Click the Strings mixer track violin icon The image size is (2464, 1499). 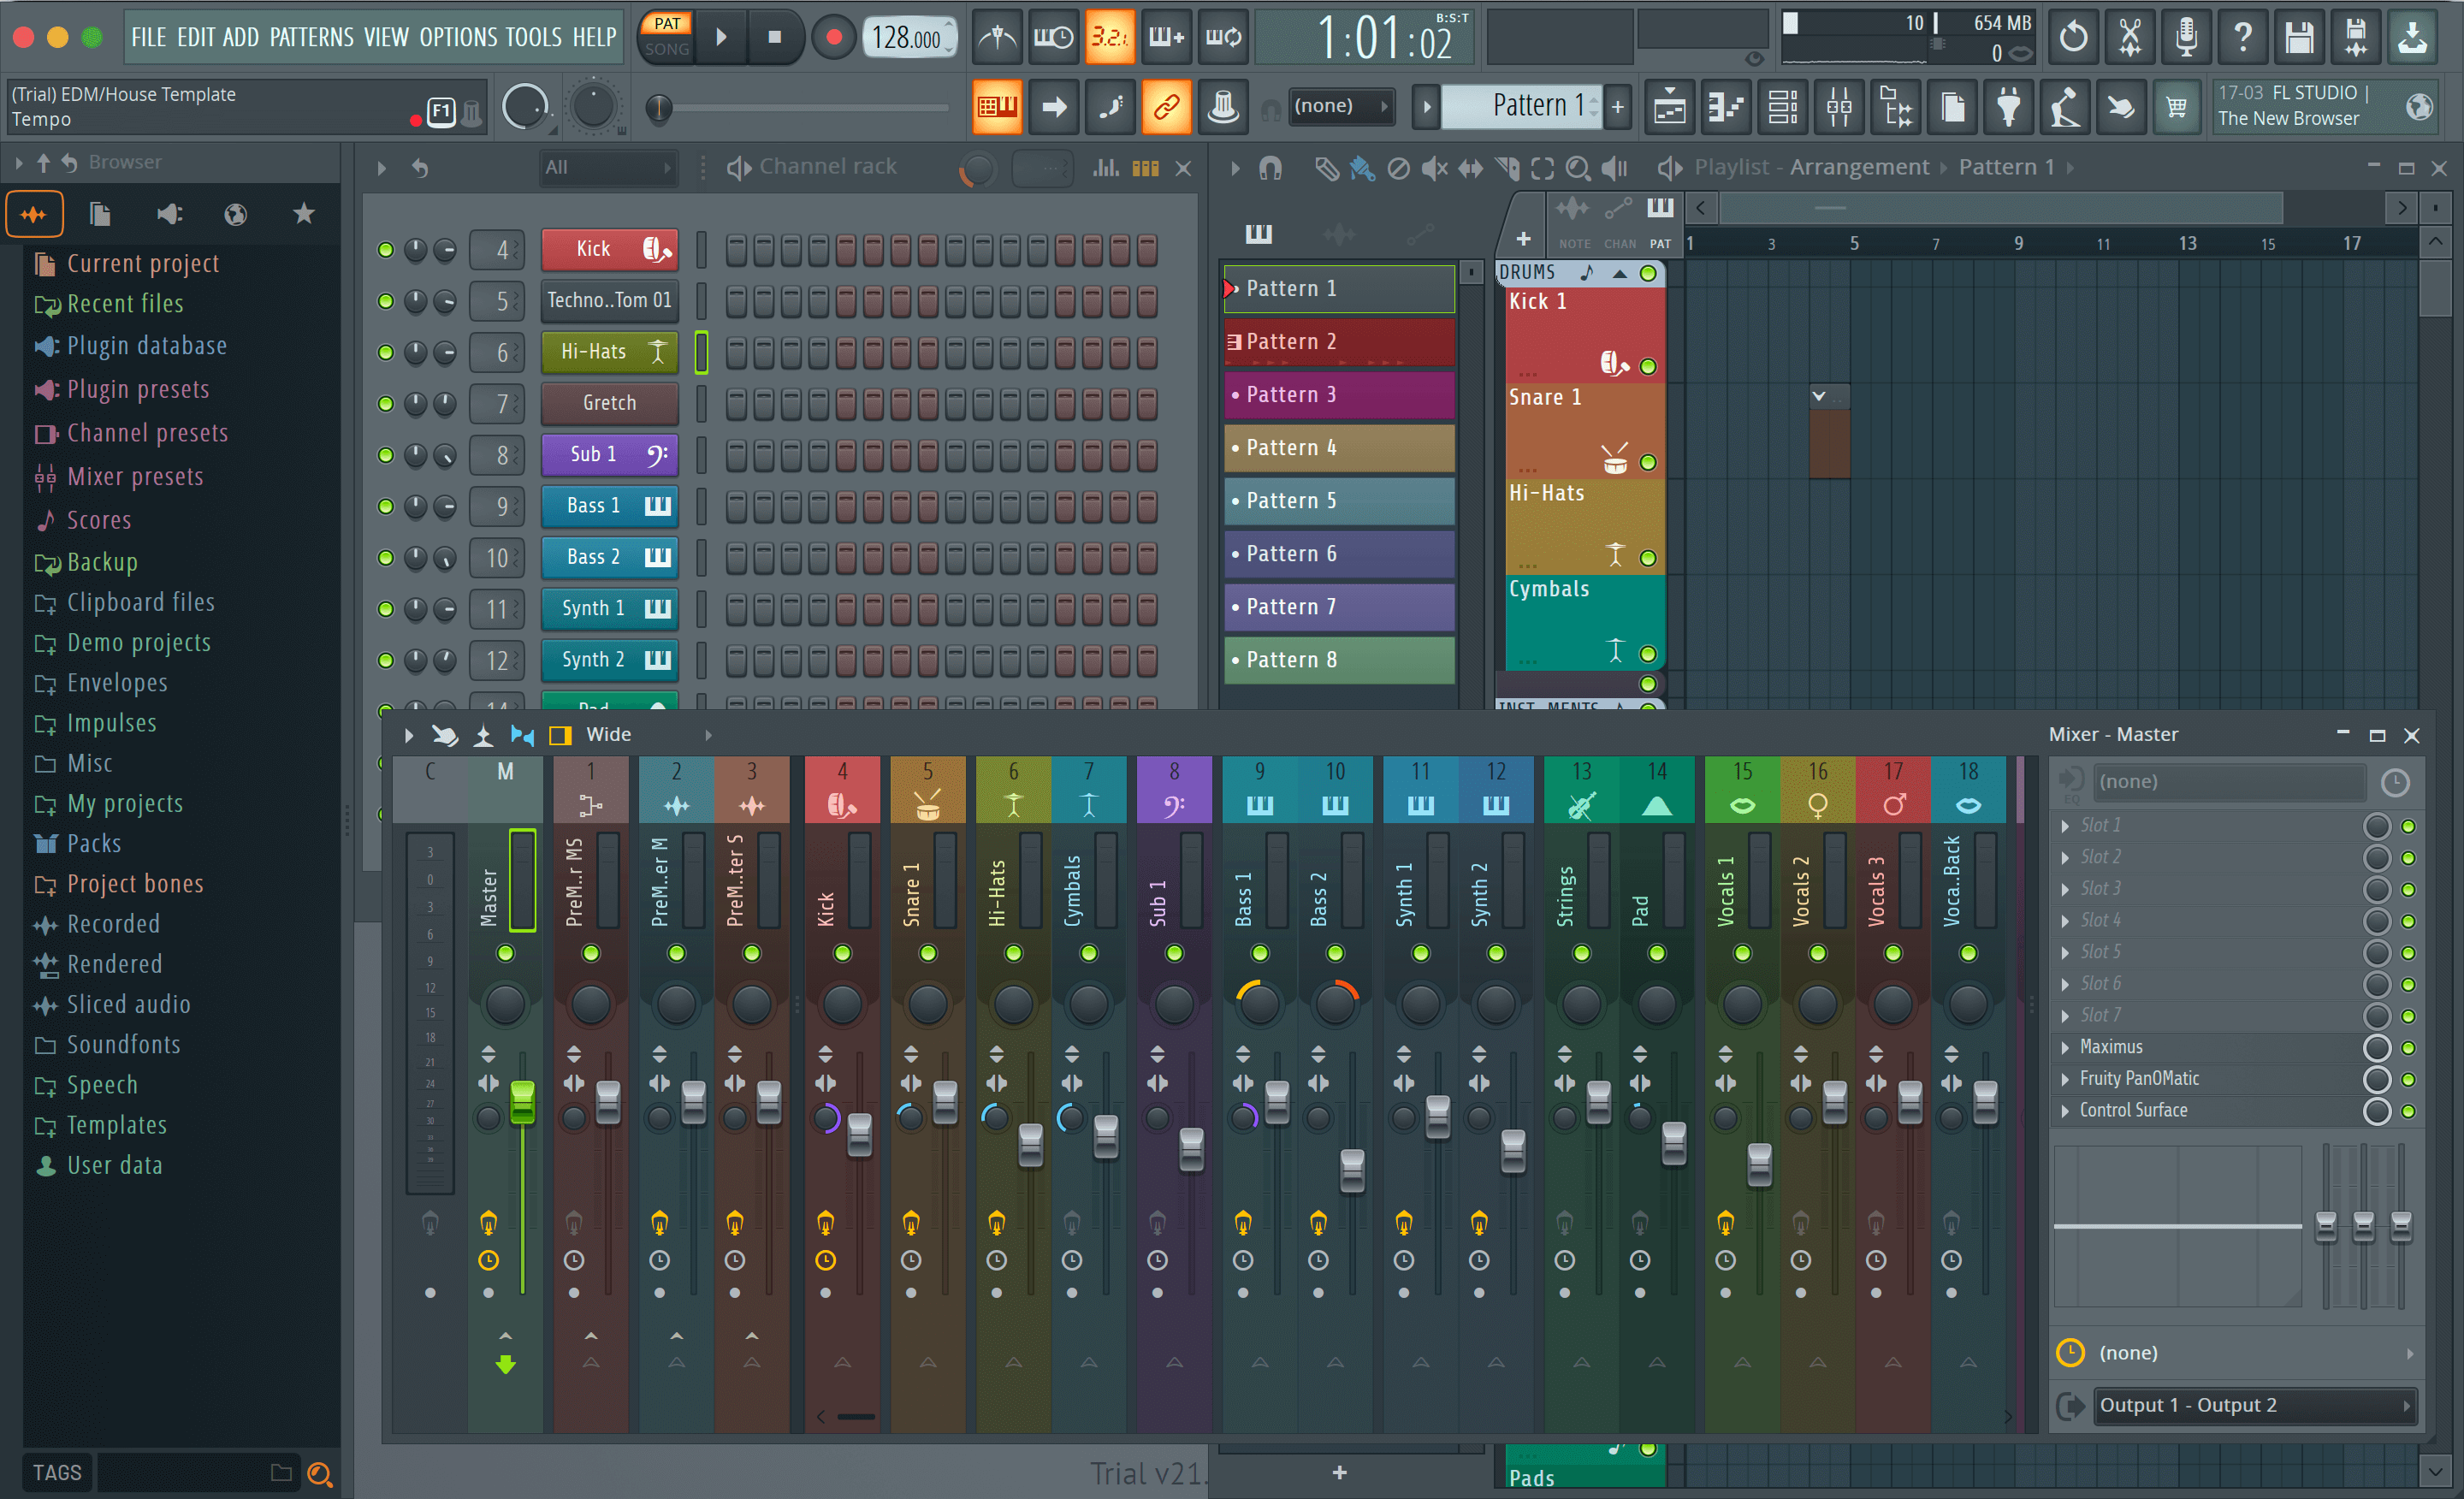click(x=1581, y=805)
